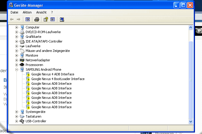
Task: Open the ? help menu
Action: (52, 12)
